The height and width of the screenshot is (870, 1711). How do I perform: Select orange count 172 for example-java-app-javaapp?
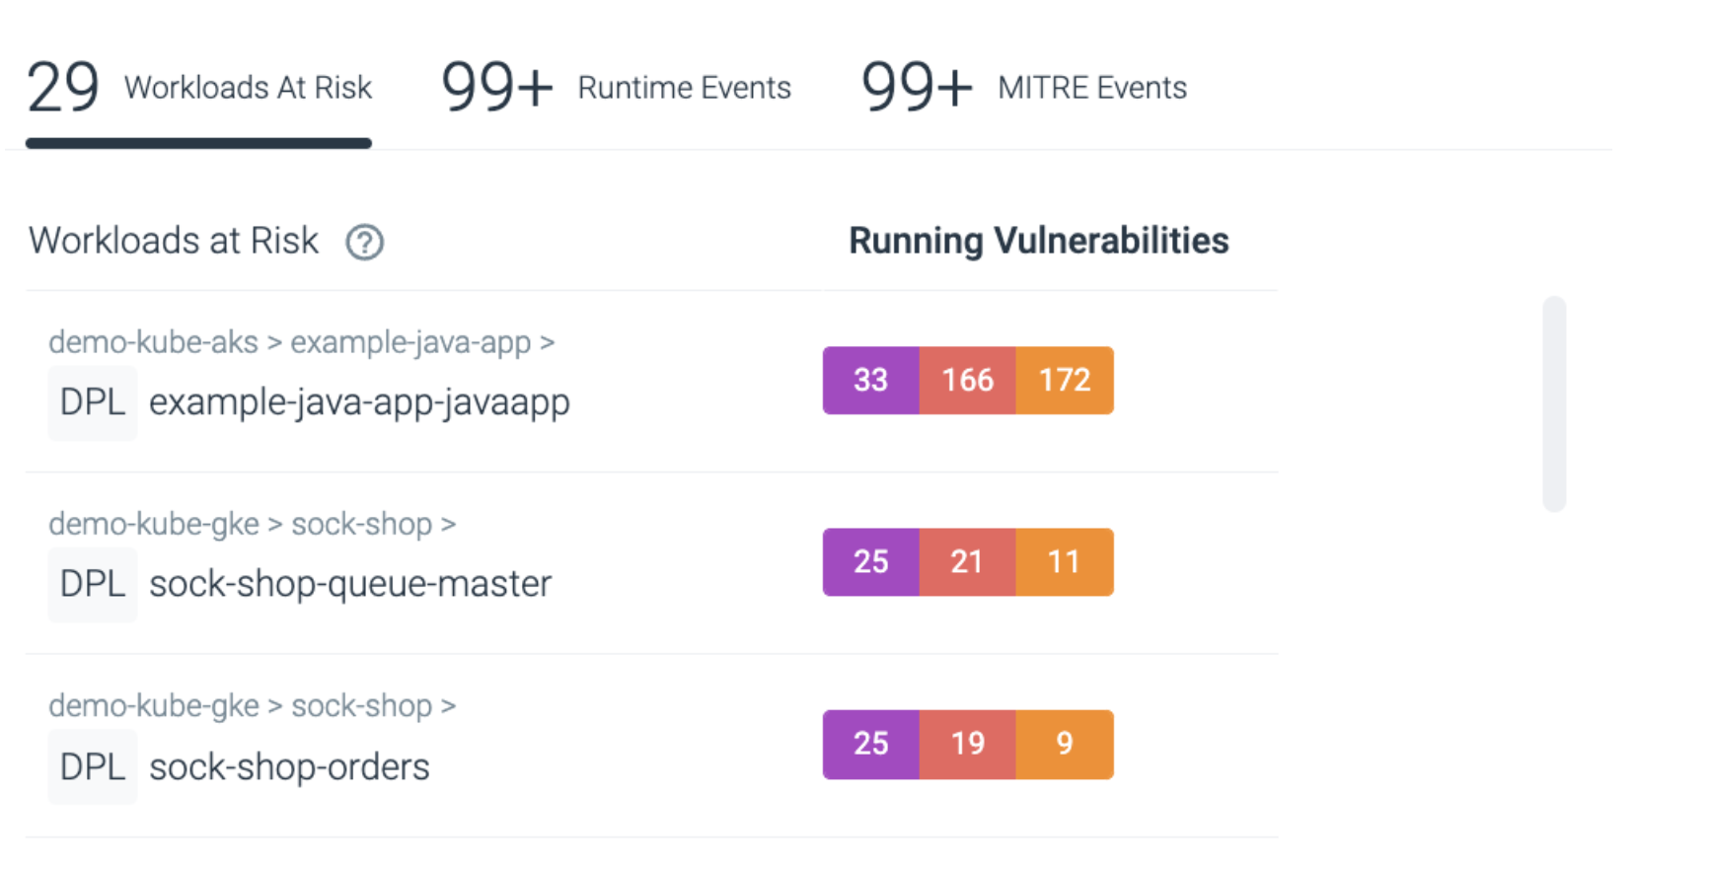(x=1065, y=380)
